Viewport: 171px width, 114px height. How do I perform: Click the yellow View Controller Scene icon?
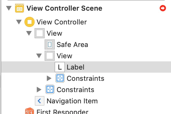click(x=19, y=8)
